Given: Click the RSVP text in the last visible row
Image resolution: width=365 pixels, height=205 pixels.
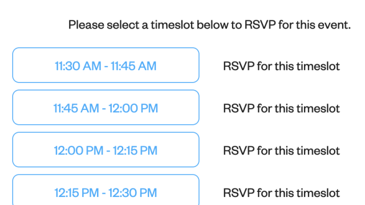Looking at the screenshot, I should pyautogui.click(x=281, y=193).
